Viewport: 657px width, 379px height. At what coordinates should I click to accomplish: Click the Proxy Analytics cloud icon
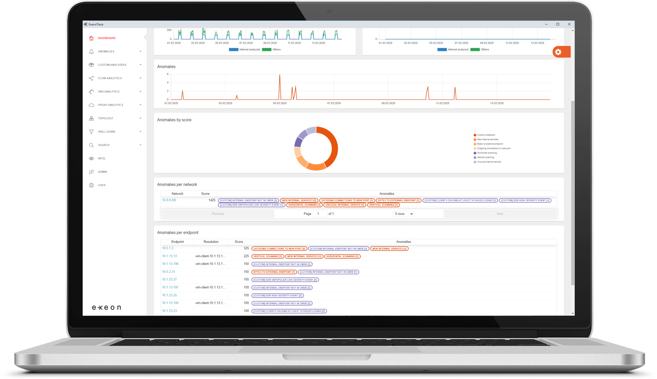coord(91,105)
